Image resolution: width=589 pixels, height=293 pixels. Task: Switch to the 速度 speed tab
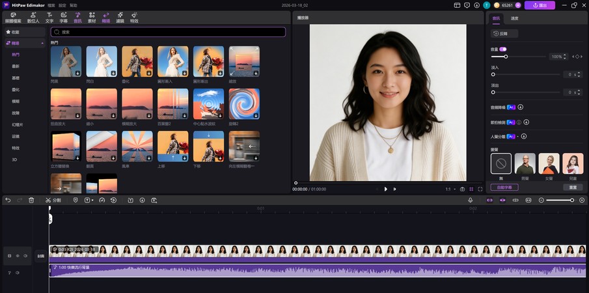tap(515, 18)
